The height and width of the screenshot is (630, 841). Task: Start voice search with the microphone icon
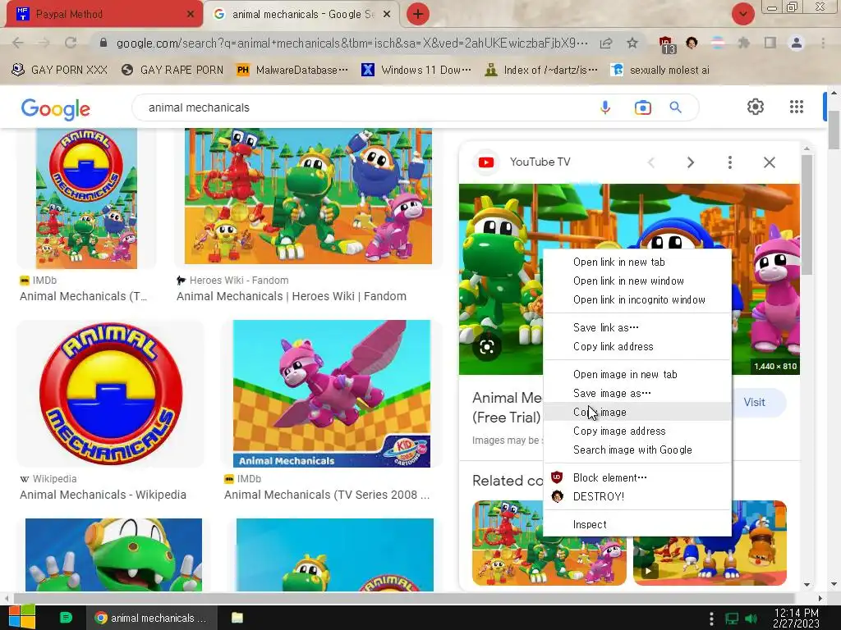605,107
